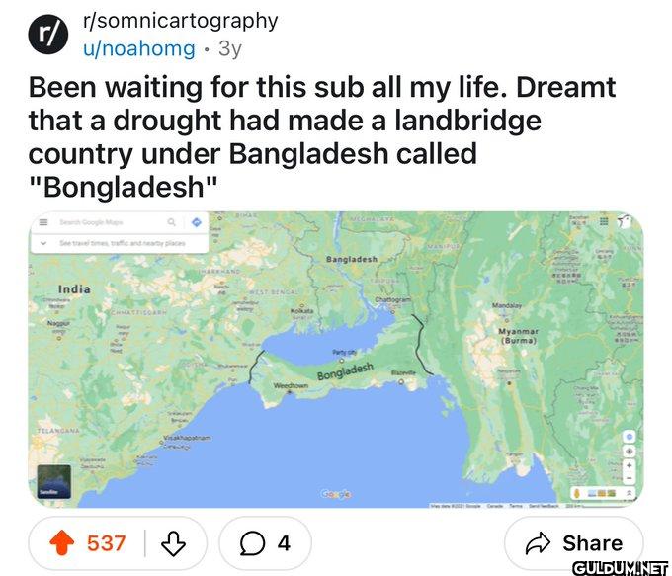Select the Pegman street view icon
672x576 pixels.
(x=577, y=493)
